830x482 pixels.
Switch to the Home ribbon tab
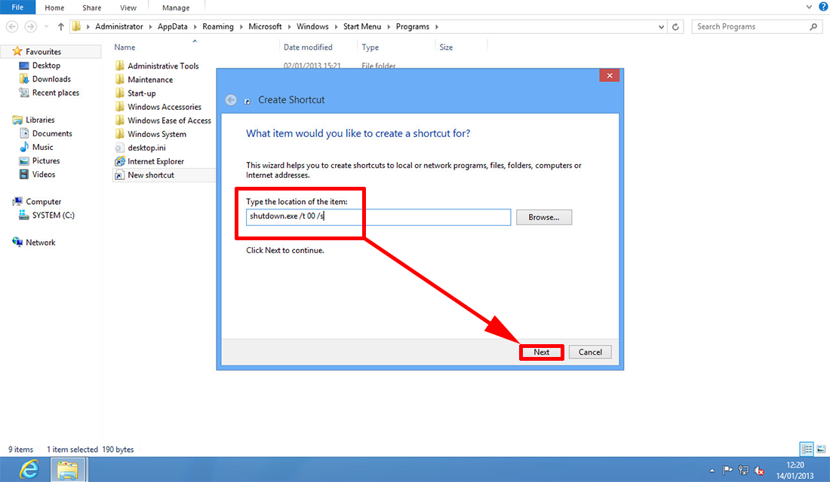(x=54, y=8)
